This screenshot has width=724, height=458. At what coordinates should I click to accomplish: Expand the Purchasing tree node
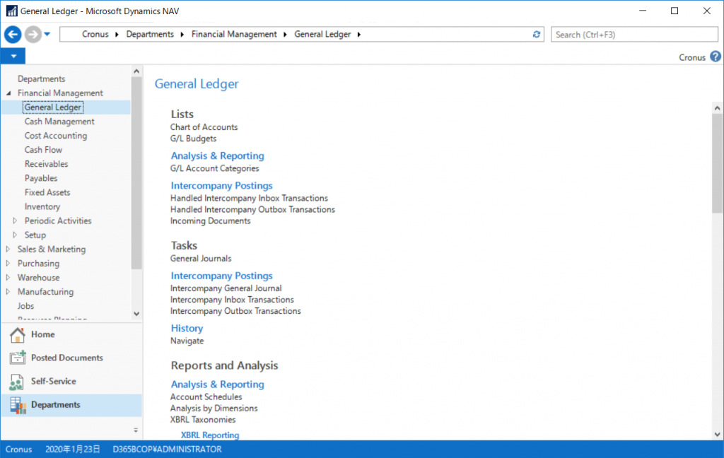(8, 264)
